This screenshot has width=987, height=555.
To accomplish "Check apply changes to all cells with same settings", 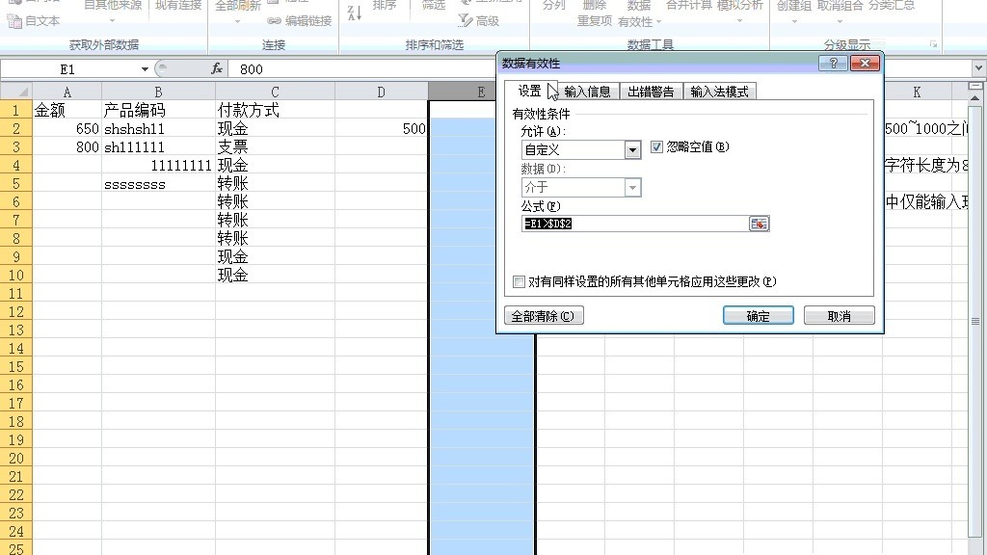I will tap(519, 282).
